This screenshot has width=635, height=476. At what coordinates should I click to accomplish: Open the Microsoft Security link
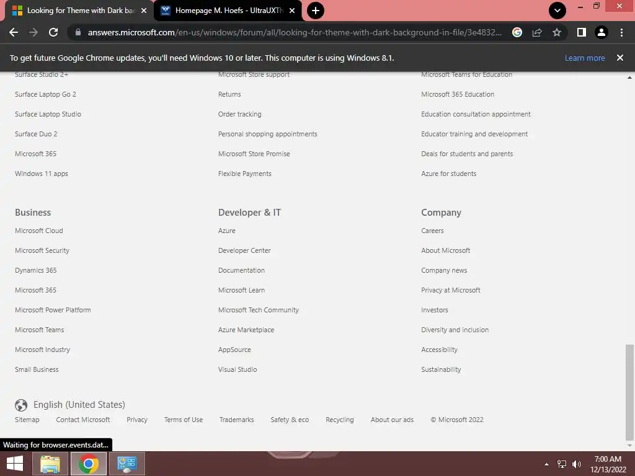pos(42,250)
